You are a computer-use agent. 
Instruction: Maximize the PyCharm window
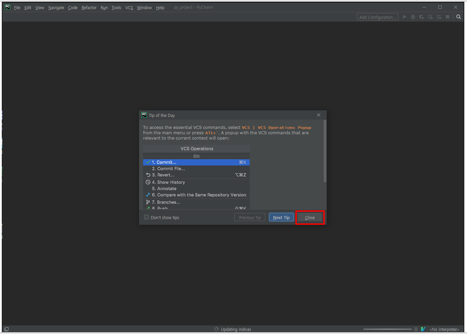[440, 7]
